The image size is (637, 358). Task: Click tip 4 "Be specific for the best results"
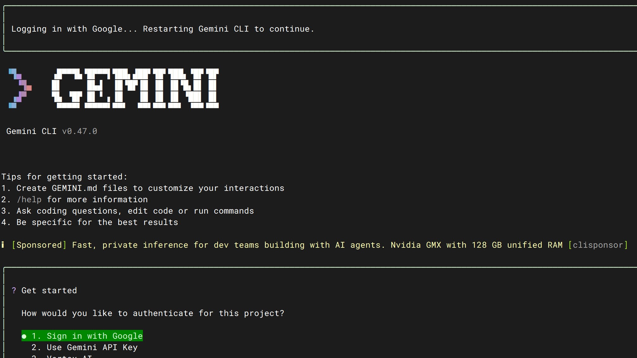click(89, 222)
